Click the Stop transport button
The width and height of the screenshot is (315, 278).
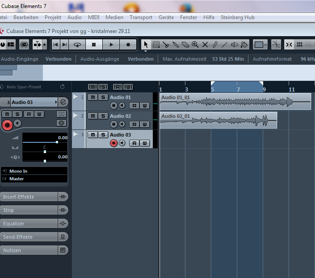[94, 45]
